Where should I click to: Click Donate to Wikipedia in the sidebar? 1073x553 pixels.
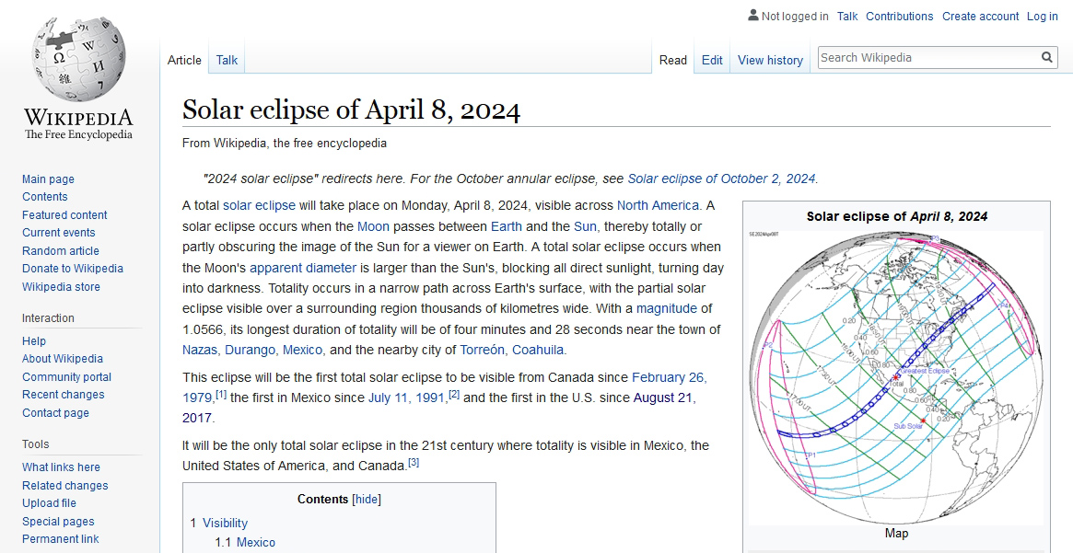[x=73, y=269]
